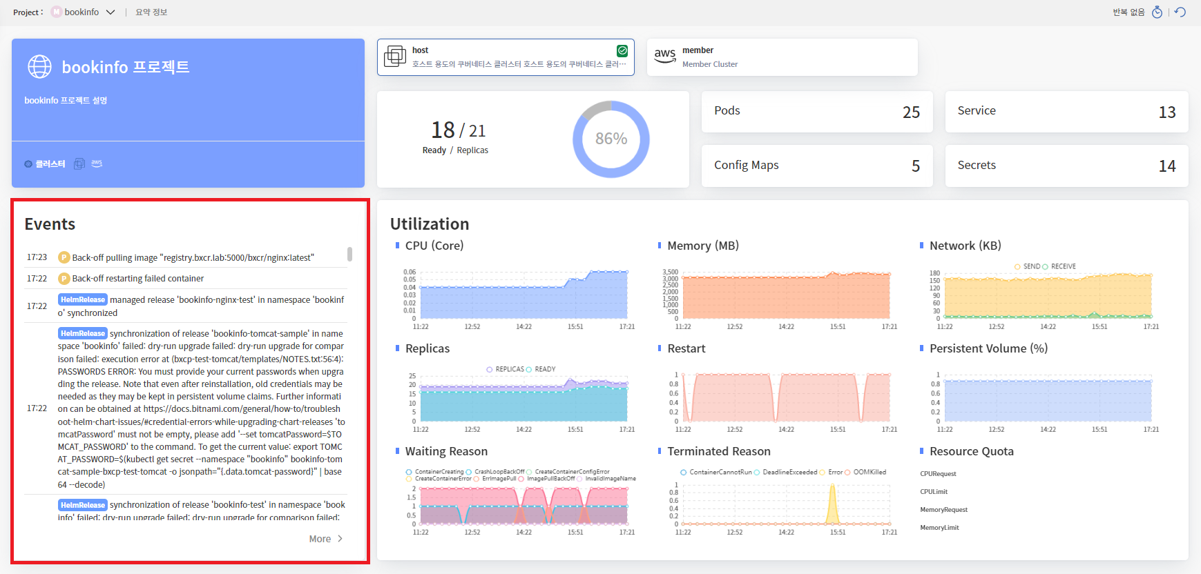Screen dimensions: 1201x574
Task: Click the refresh arrow icon at top right
Action: [x=1180, y=12]
